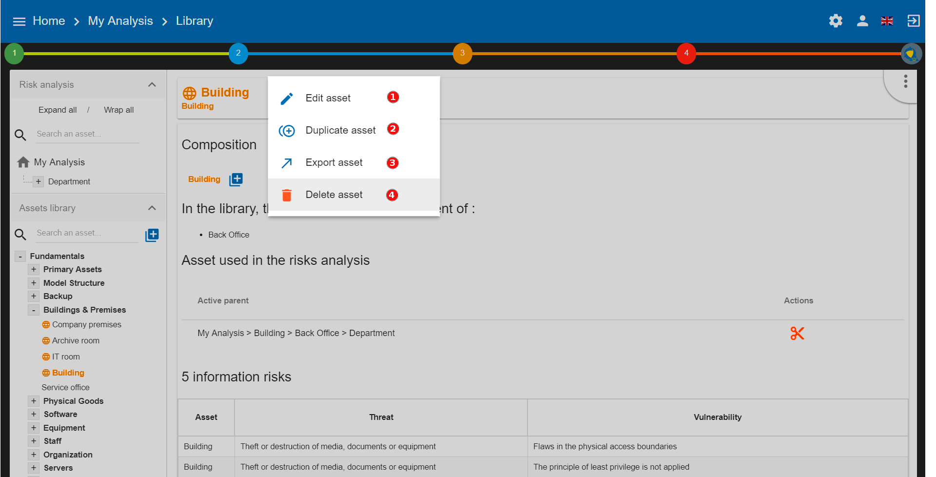Add a composition asset next to Building

click(x=235, y=179)
